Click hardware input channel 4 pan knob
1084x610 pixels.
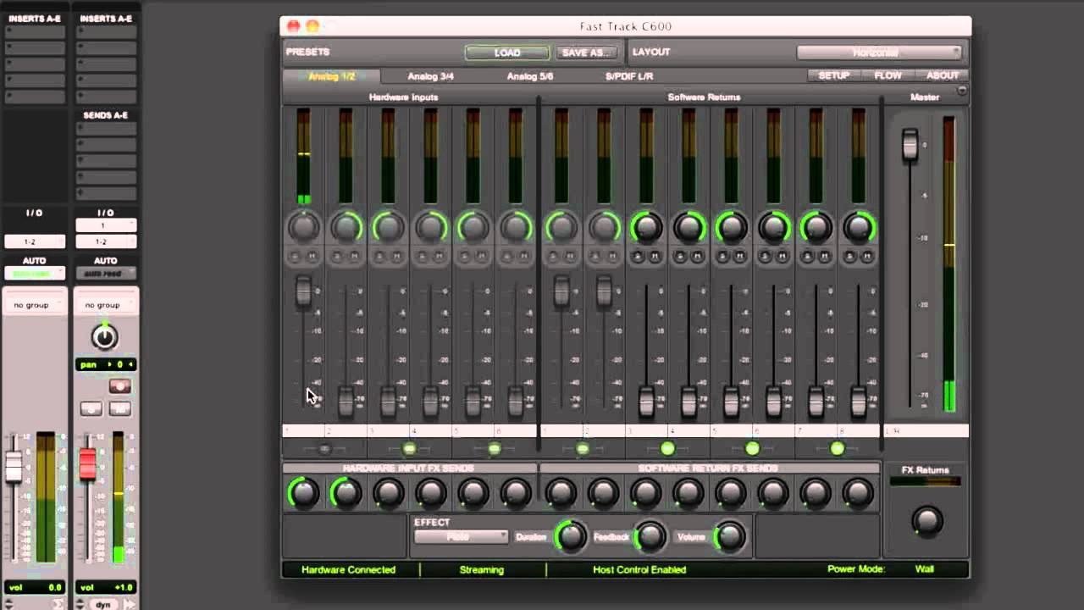point(431,227)
